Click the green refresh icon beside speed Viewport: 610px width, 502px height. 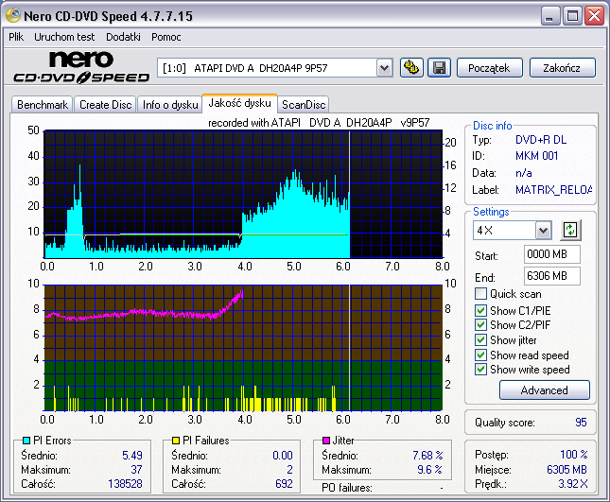[570, 230]
